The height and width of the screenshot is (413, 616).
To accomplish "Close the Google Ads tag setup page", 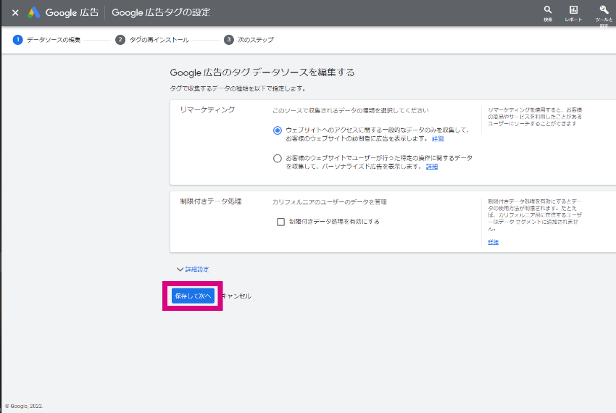I will pos(15,12).
